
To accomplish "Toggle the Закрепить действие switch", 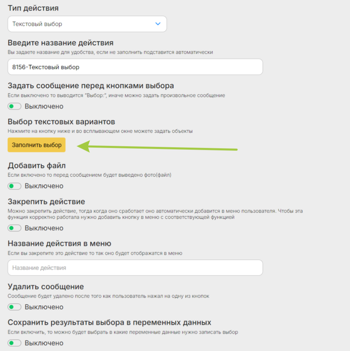I will [x=14, y=228].
